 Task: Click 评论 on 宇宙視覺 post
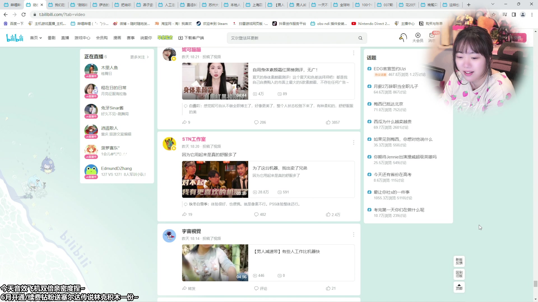coord(261,288)
